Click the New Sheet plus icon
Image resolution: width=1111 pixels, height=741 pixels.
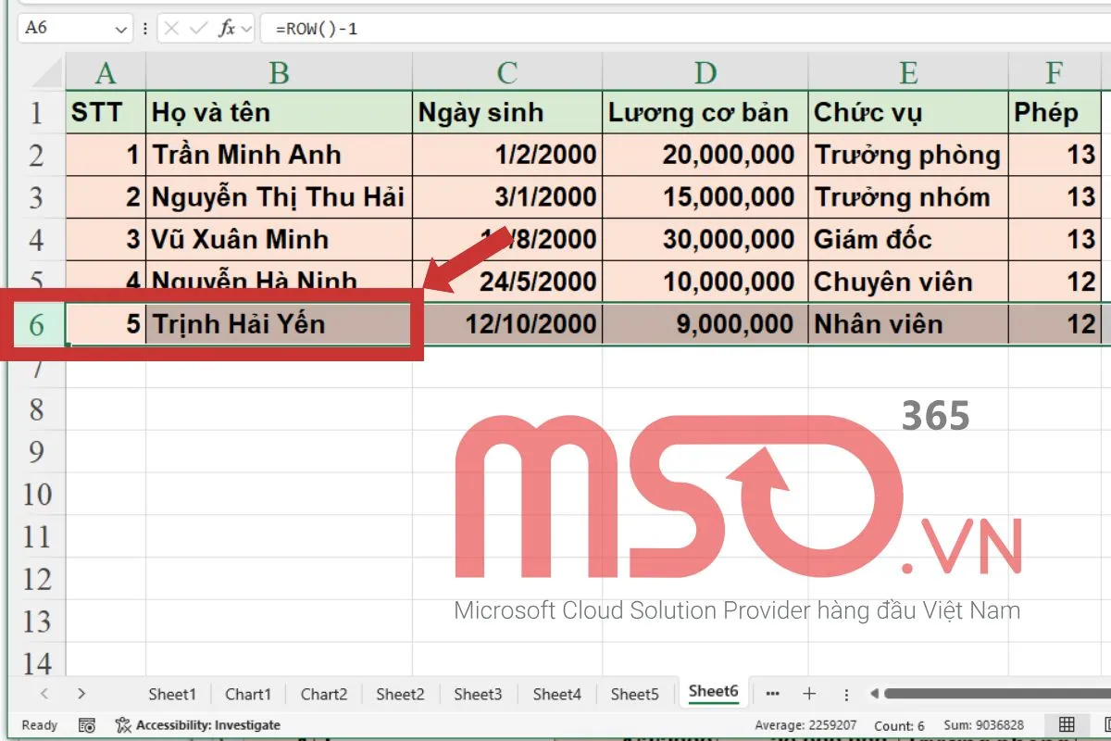810,693
